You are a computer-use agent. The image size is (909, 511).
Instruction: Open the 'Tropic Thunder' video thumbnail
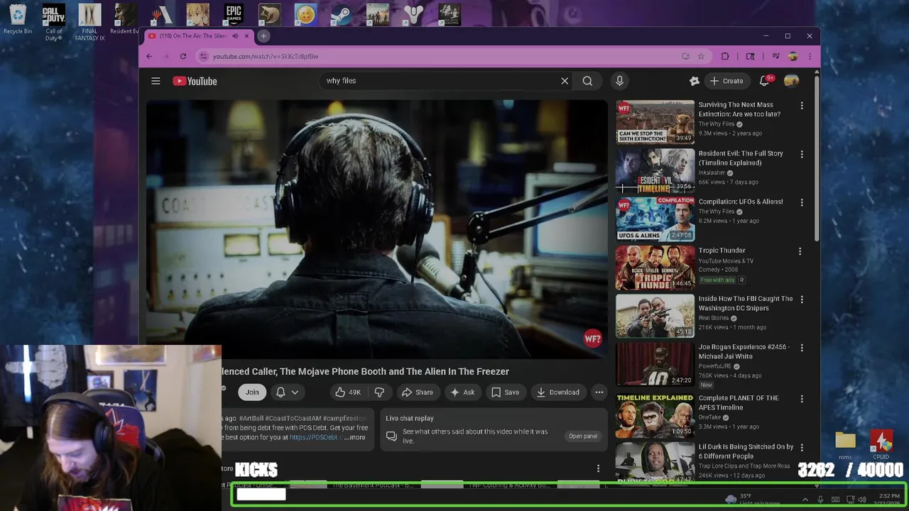[x=655, y=268]
